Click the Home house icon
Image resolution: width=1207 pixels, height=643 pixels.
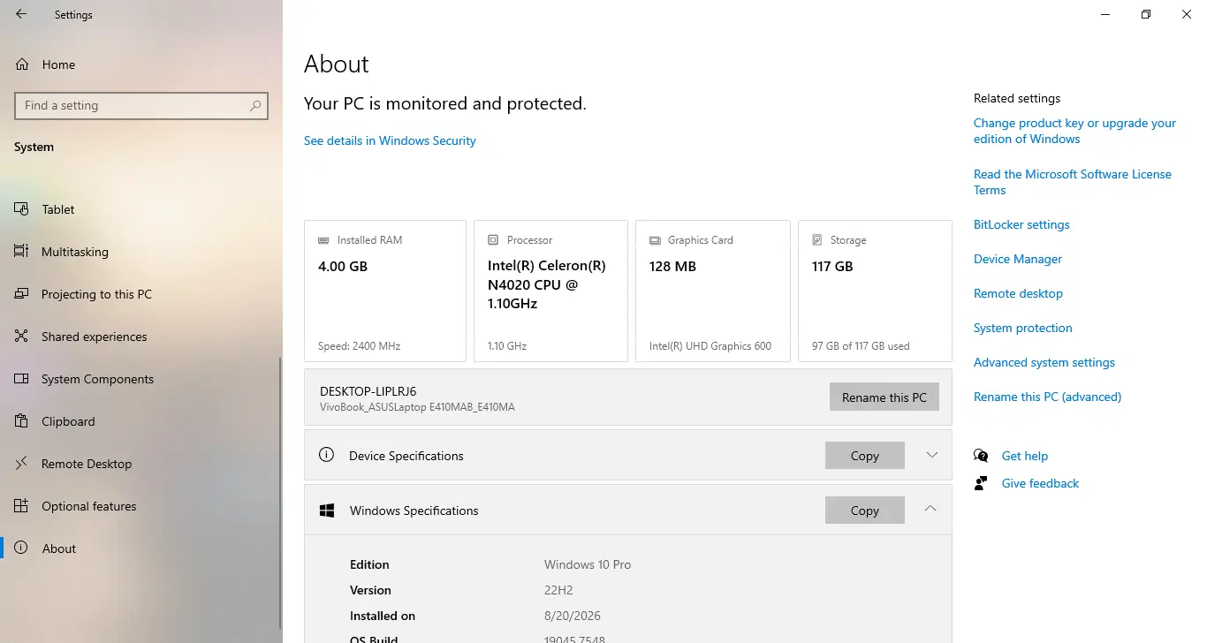22,64
